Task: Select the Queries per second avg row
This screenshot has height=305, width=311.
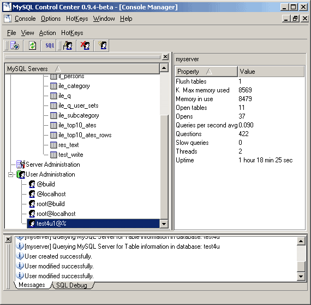Action: 240,125
